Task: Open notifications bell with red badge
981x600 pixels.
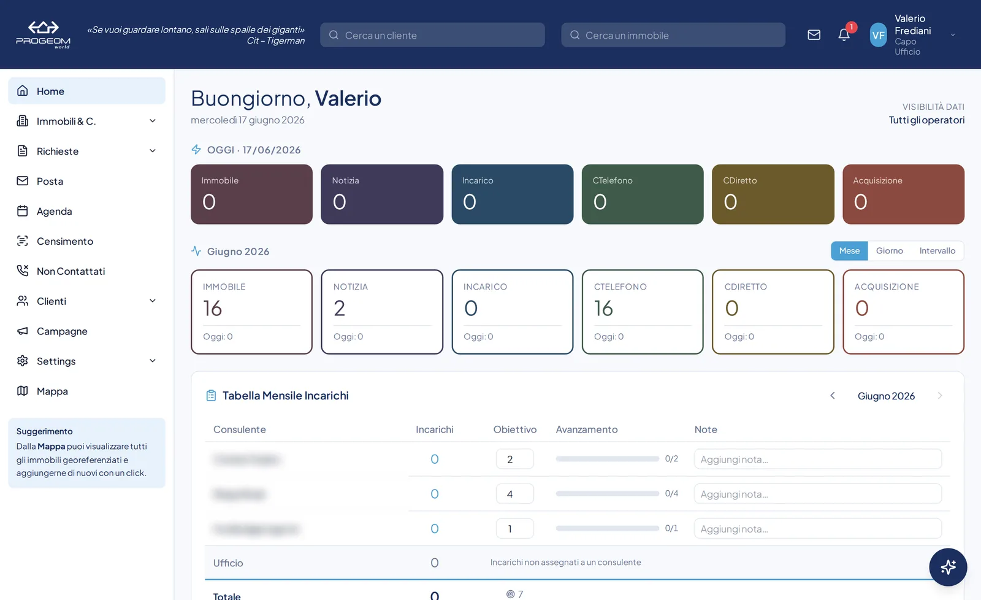Action: (844, 35)
